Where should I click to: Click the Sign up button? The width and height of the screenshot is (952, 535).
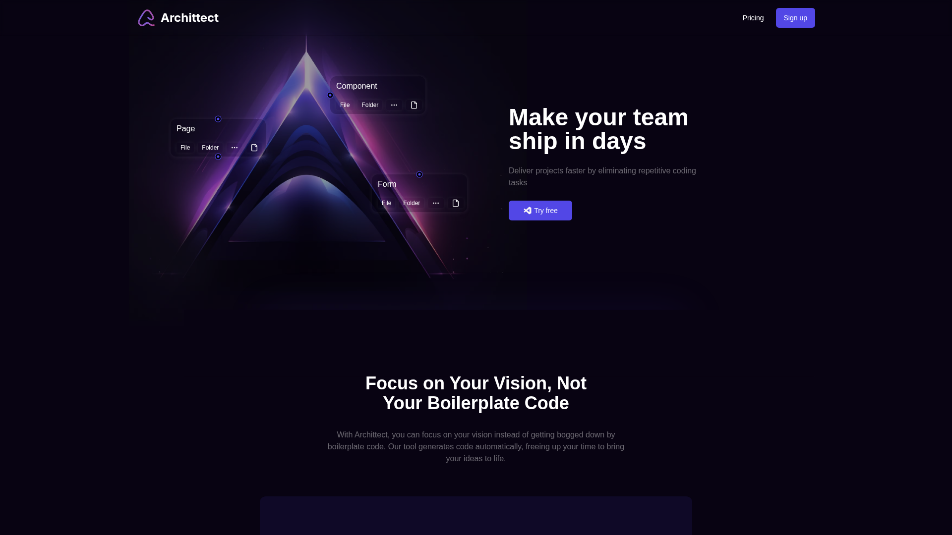pyautogui.click(x=795, y=18)
